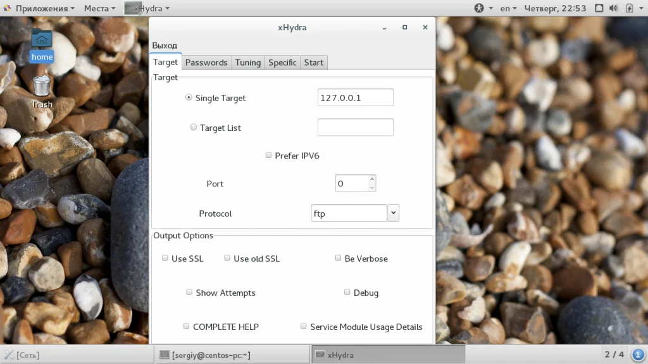Click the volume speaker icon

point(614,8)
